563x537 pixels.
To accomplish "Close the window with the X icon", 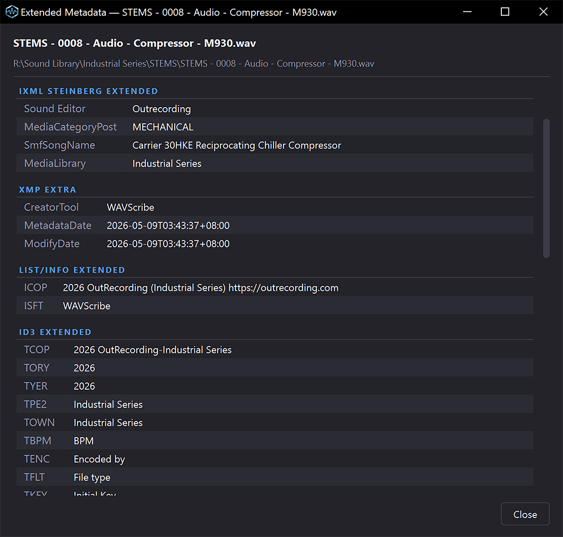I will pos(543,12).
